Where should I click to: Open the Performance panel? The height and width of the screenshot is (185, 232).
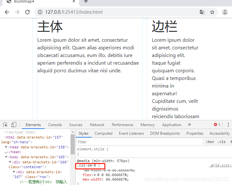click(x=122, y=125)
